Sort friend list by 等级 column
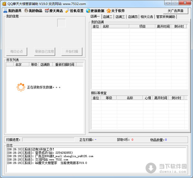This screenshot has width=193, height=178. (34, 64)
